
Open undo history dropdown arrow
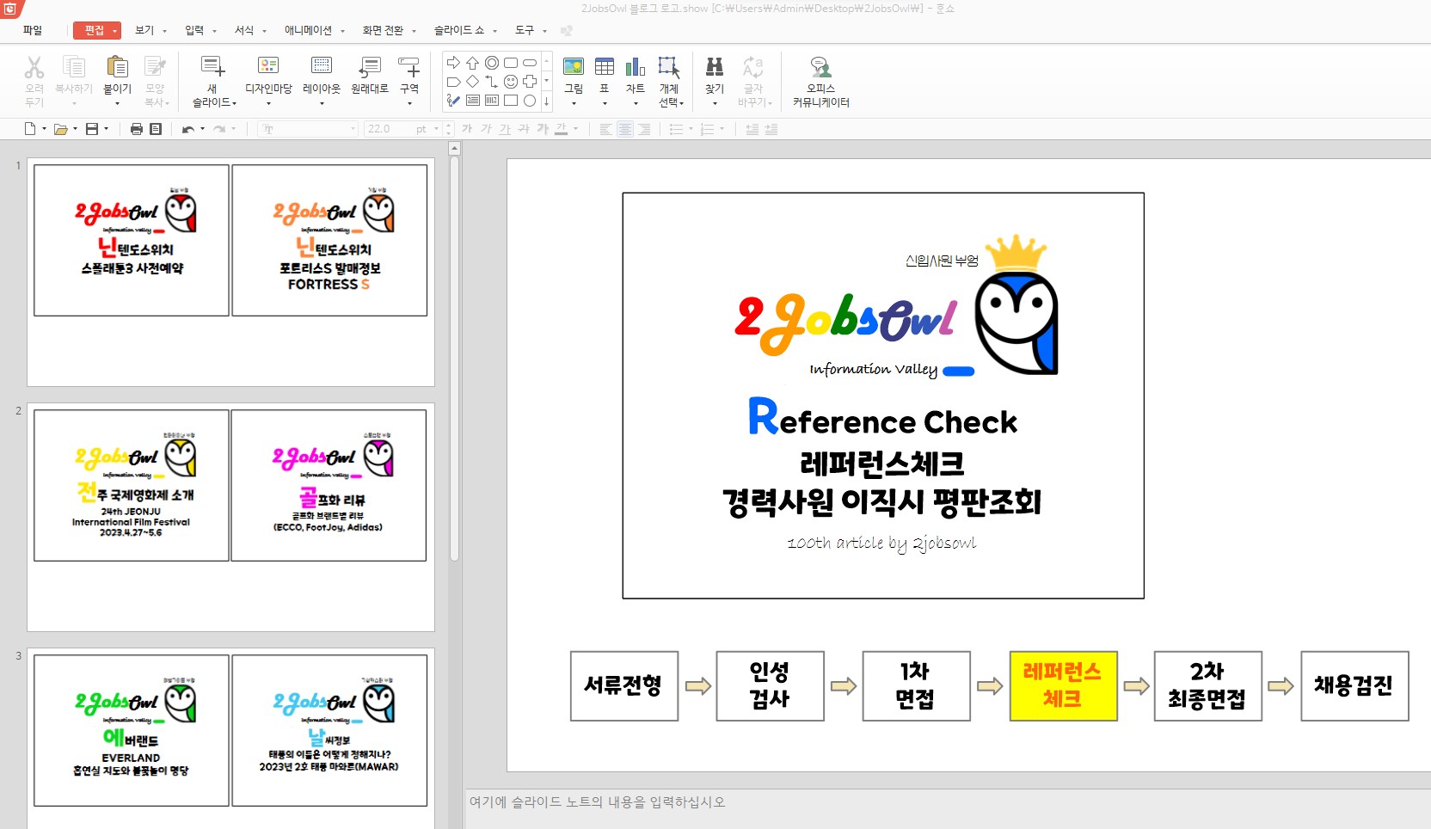203,129
